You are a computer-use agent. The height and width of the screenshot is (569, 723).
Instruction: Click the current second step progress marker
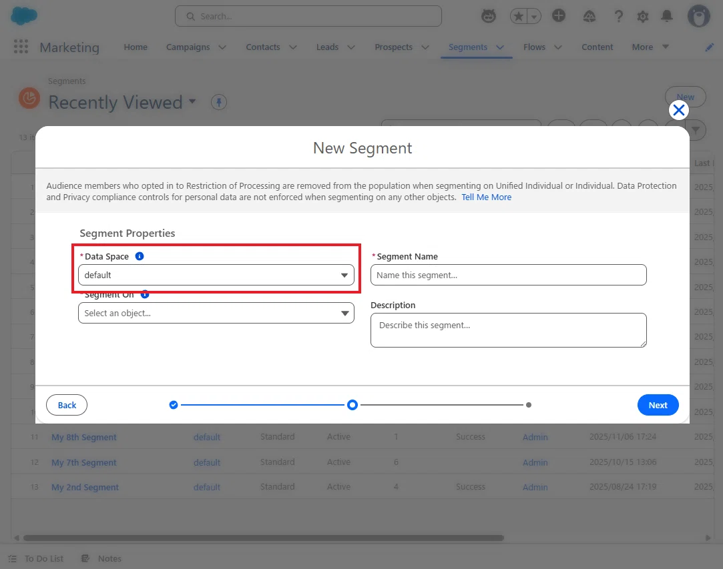click(352, 405)
